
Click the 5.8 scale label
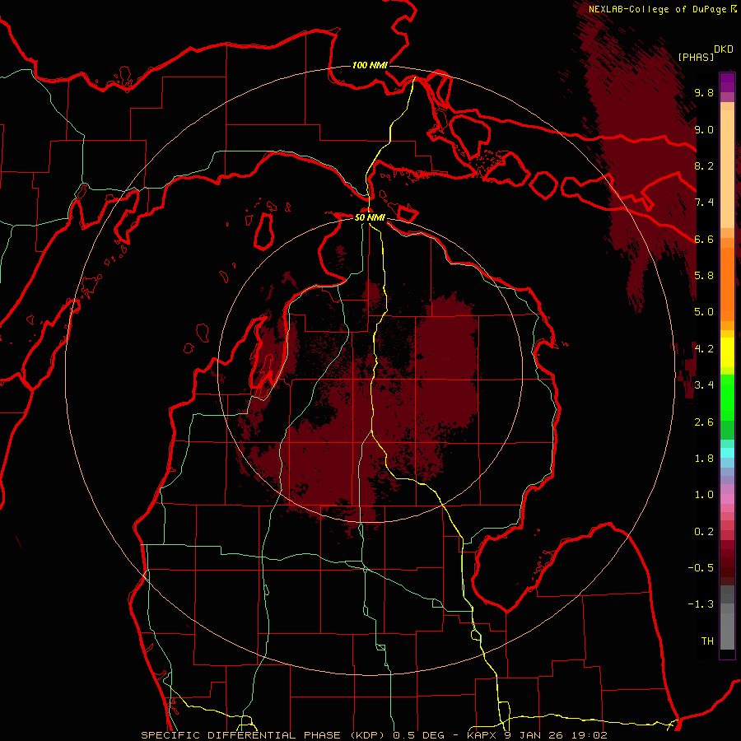click(x=704, y=276)
